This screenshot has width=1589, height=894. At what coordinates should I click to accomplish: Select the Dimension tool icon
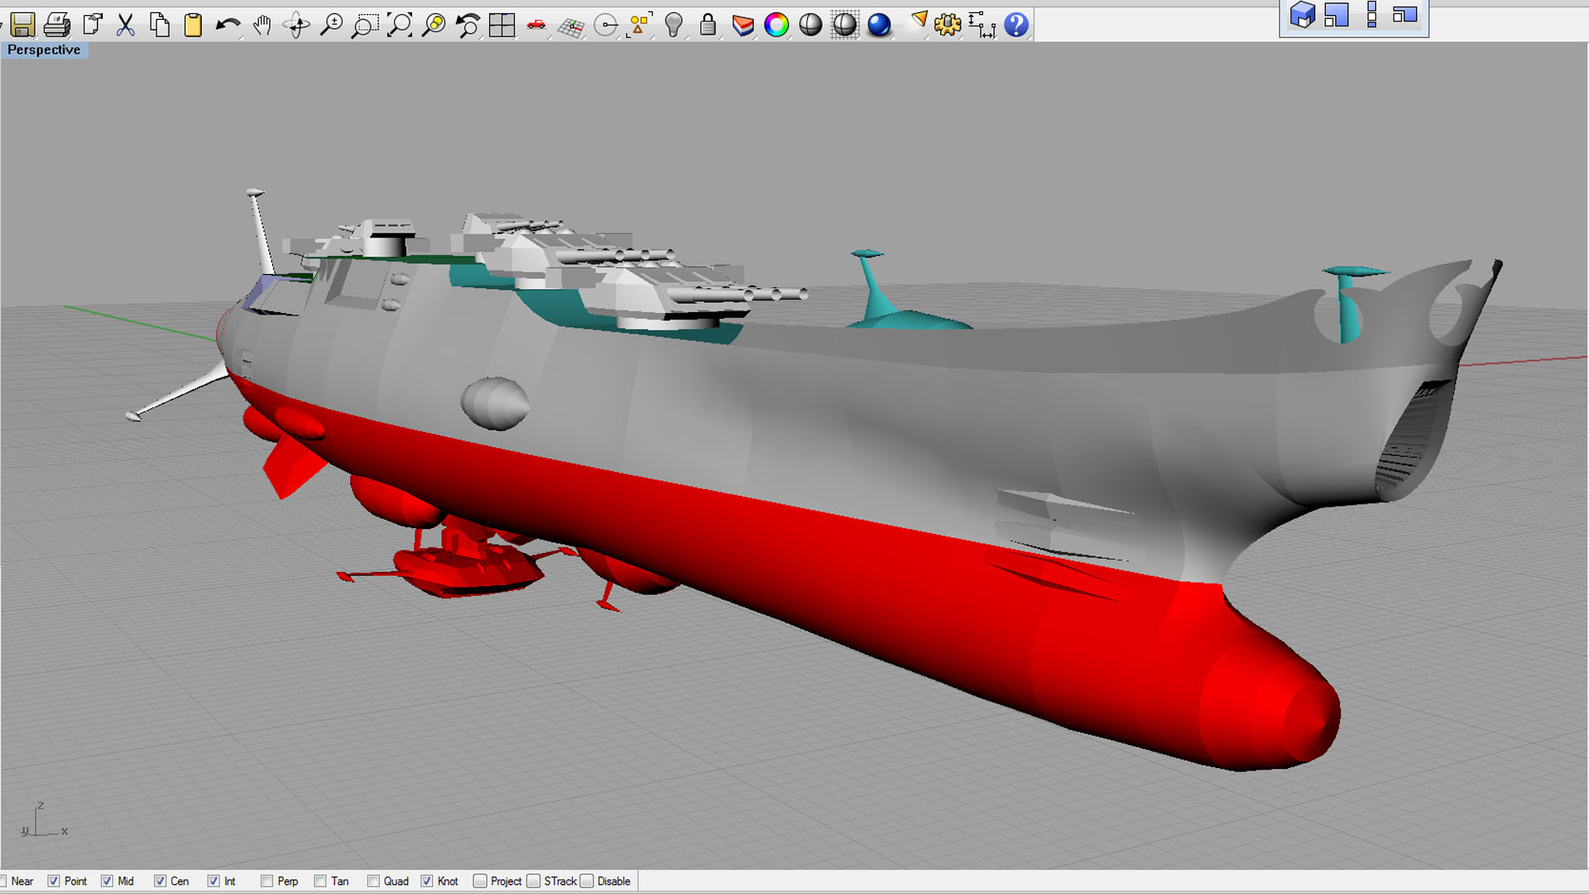[x=982, y=25]
